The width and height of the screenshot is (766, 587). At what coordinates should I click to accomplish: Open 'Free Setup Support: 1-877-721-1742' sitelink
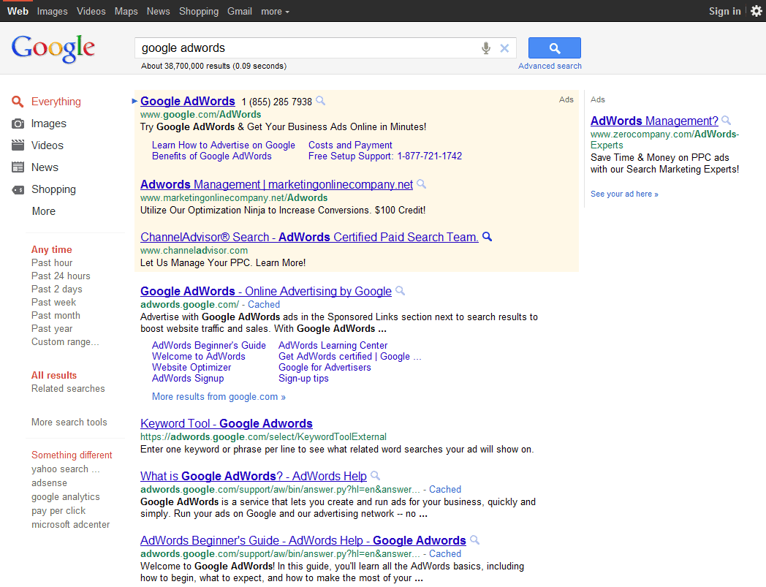(x=385, y=156)
